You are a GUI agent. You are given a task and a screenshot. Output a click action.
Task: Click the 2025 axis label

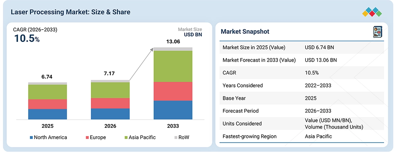point(48,126)
